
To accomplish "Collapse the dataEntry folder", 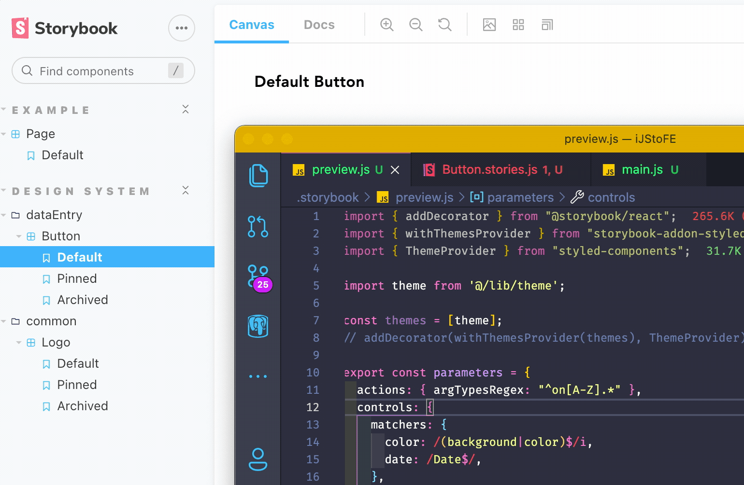I will [x=4, y=215].
